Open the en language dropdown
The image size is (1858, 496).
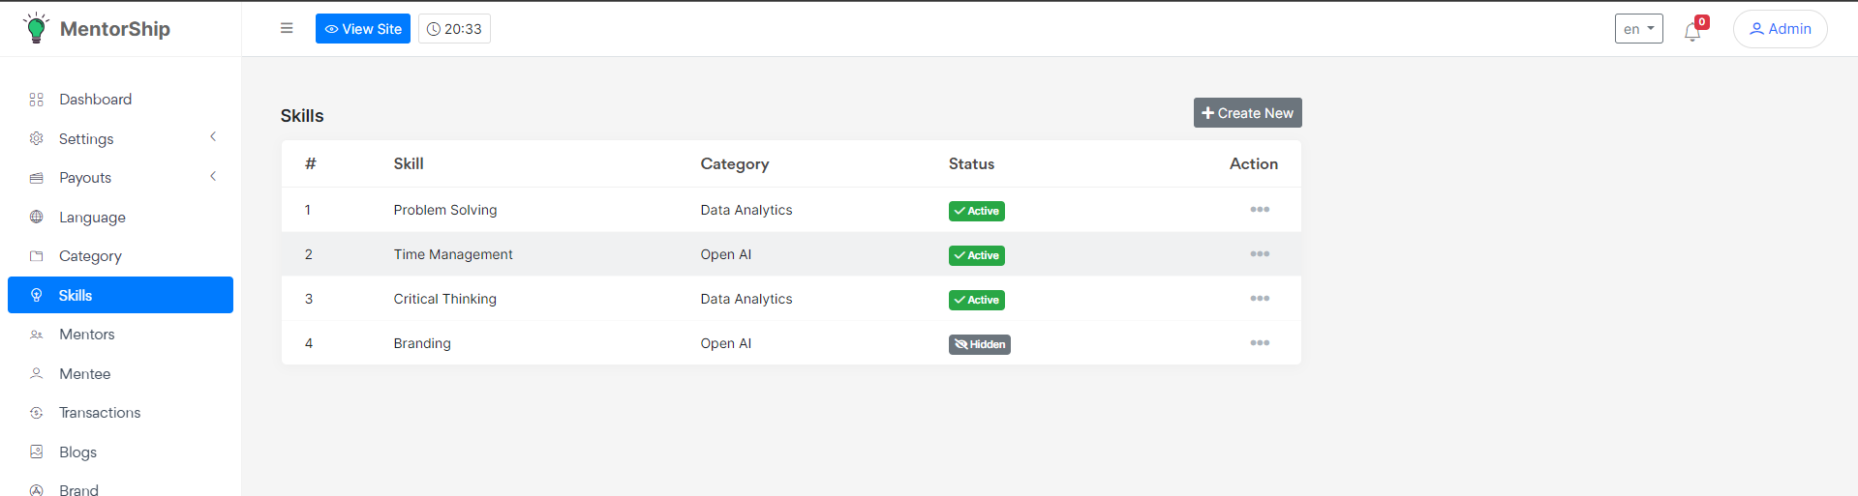pos(1638,29)
